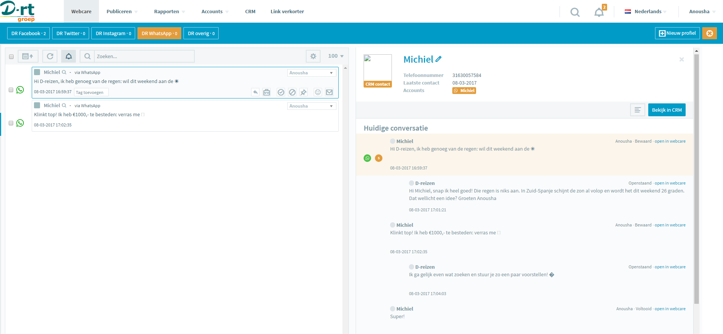Change page size 100 dropdown

click(x=336, y=56)
